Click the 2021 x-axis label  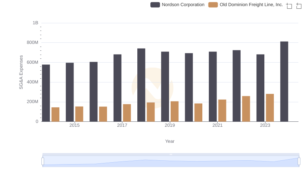217,125
